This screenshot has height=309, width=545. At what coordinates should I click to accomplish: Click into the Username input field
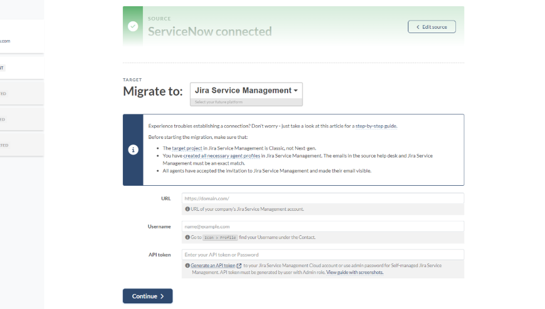pyautogui.click(x=323, y=226)
